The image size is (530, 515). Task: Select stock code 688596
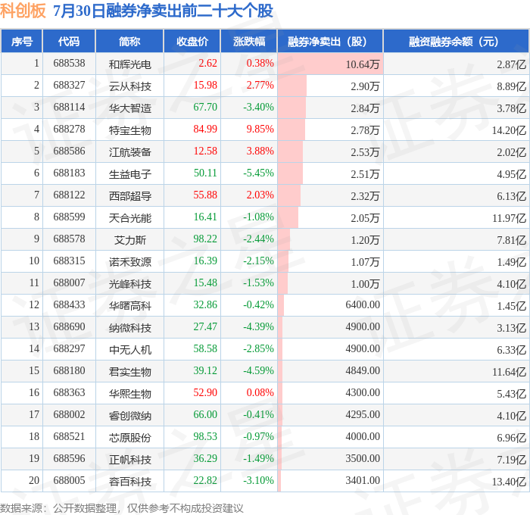pyautogui.click(x=69, y=459)
